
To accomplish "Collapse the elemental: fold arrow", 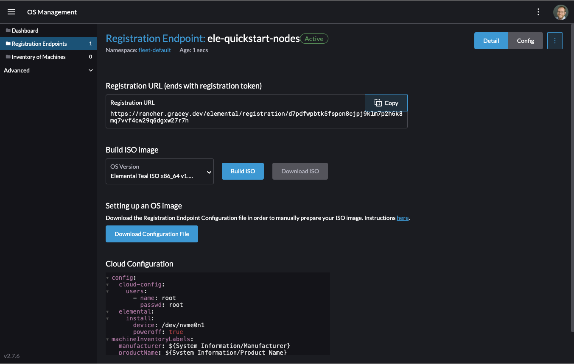I will click(108, 312).
